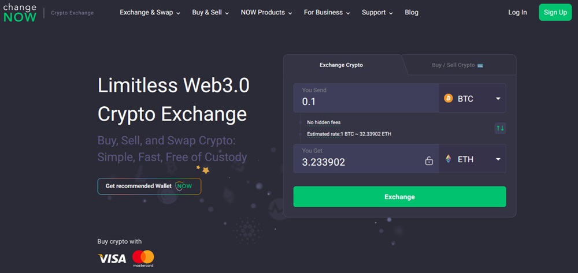Click the swap currencies arrows icon
This screenshot has width=578, height=273.
(x=500, y=128)
